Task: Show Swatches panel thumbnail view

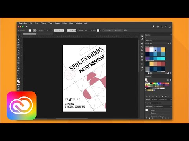Action: (170, 80)
